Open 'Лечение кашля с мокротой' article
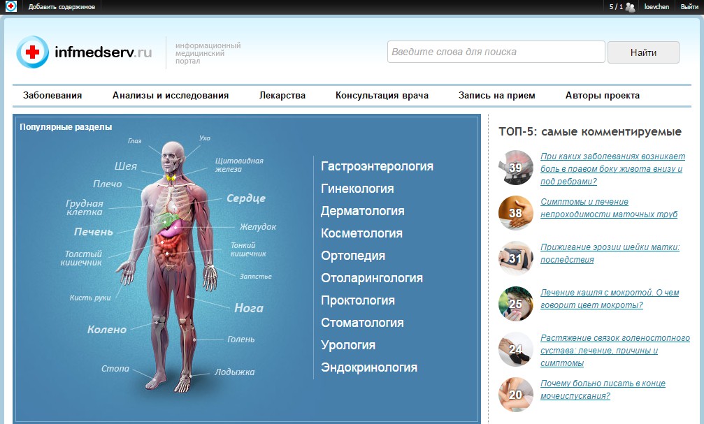704x424 pixels. (x=610, y=299)
